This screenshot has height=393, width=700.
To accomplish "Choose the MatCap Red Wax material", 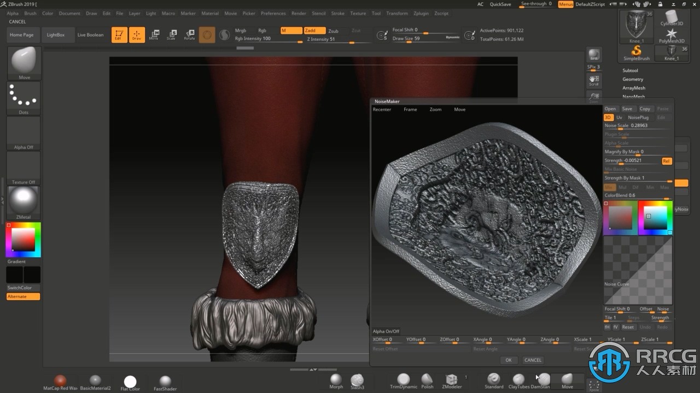I will tap(60, 383).
